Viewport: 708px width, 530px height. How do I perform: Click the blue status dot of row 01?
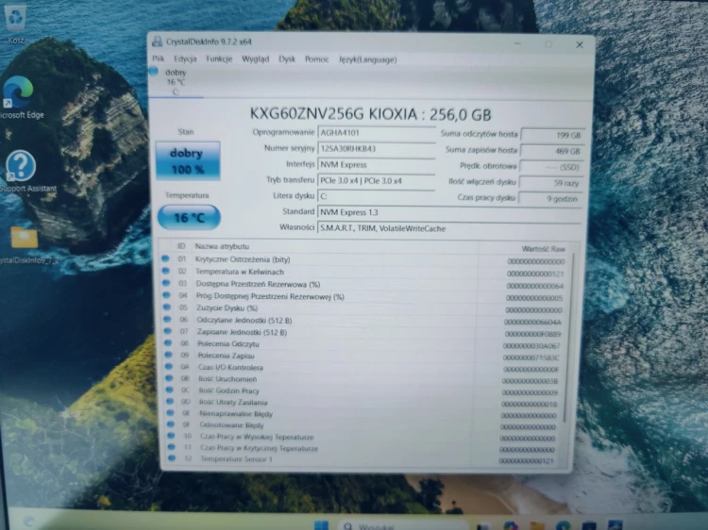click(x=165, y=258)
